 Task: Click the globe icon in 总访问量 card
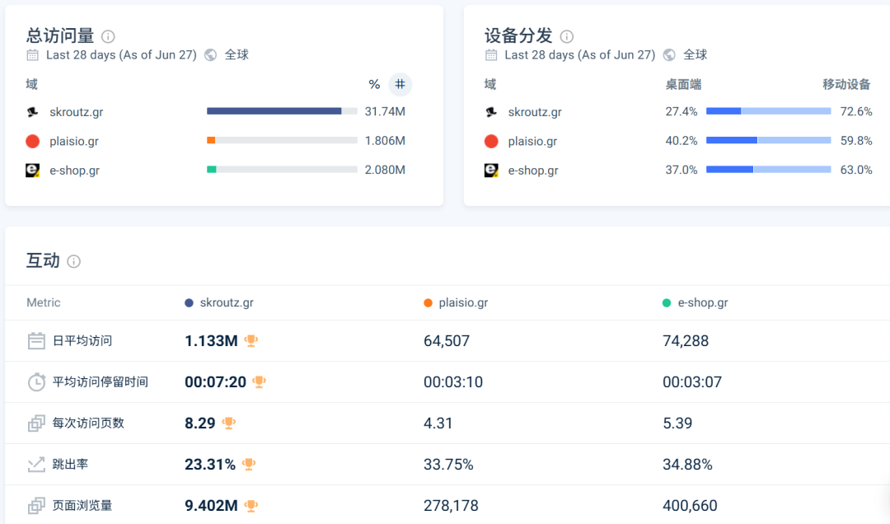[x=211, y=55]
